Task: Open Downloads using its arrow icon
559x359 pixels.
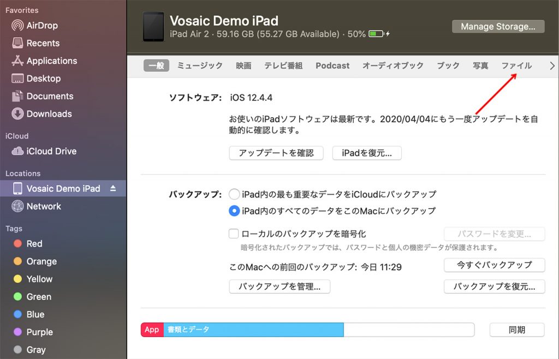Action: tap(17, 114)
